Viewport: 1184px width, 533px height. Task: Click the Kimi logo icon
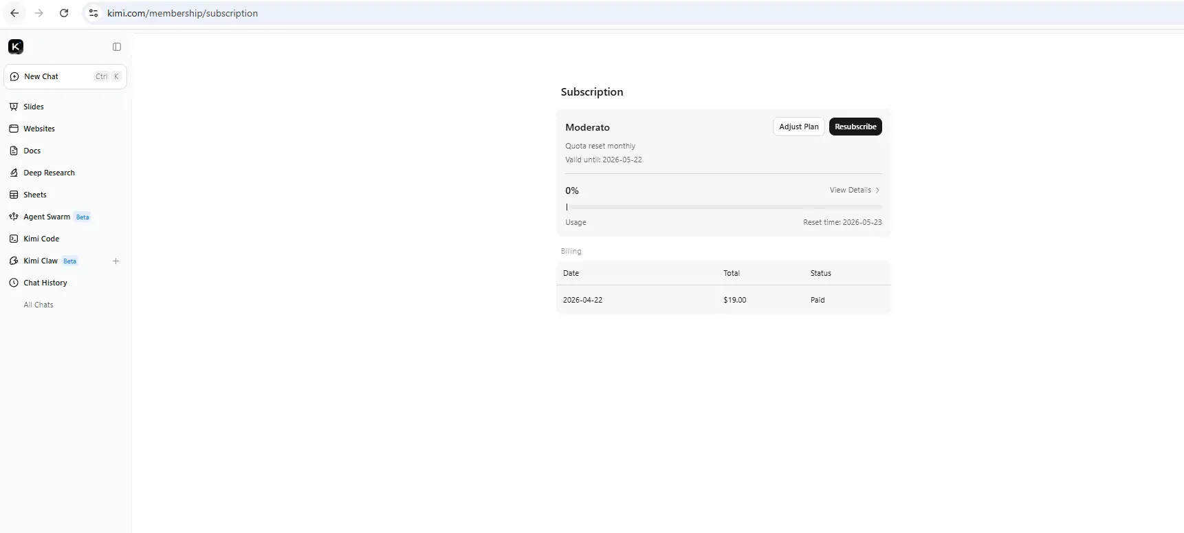[x=16, y=47]
